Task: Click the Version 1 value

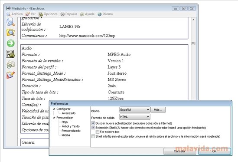Action: pyautogui.click(x=116, y=61)
